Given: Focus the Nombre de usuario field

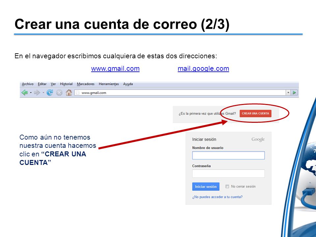Looking at the screenshot, I should coord(228,155).
